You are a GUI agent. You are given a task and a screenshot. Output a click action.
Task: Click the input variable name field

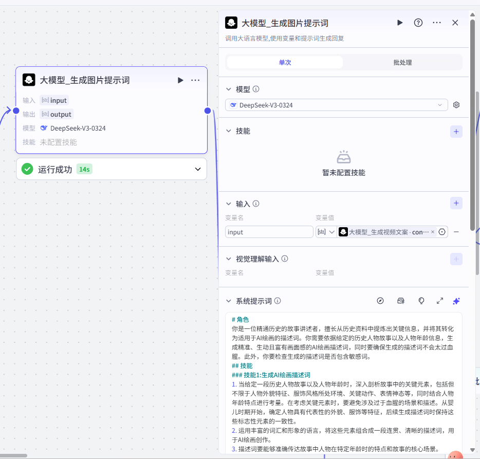[269, 232]
